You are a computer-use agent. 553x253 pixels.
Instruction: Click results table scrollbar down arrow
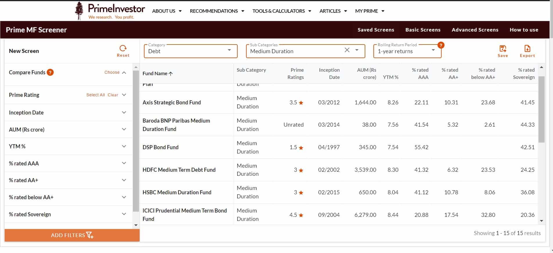tap(541, 221)
